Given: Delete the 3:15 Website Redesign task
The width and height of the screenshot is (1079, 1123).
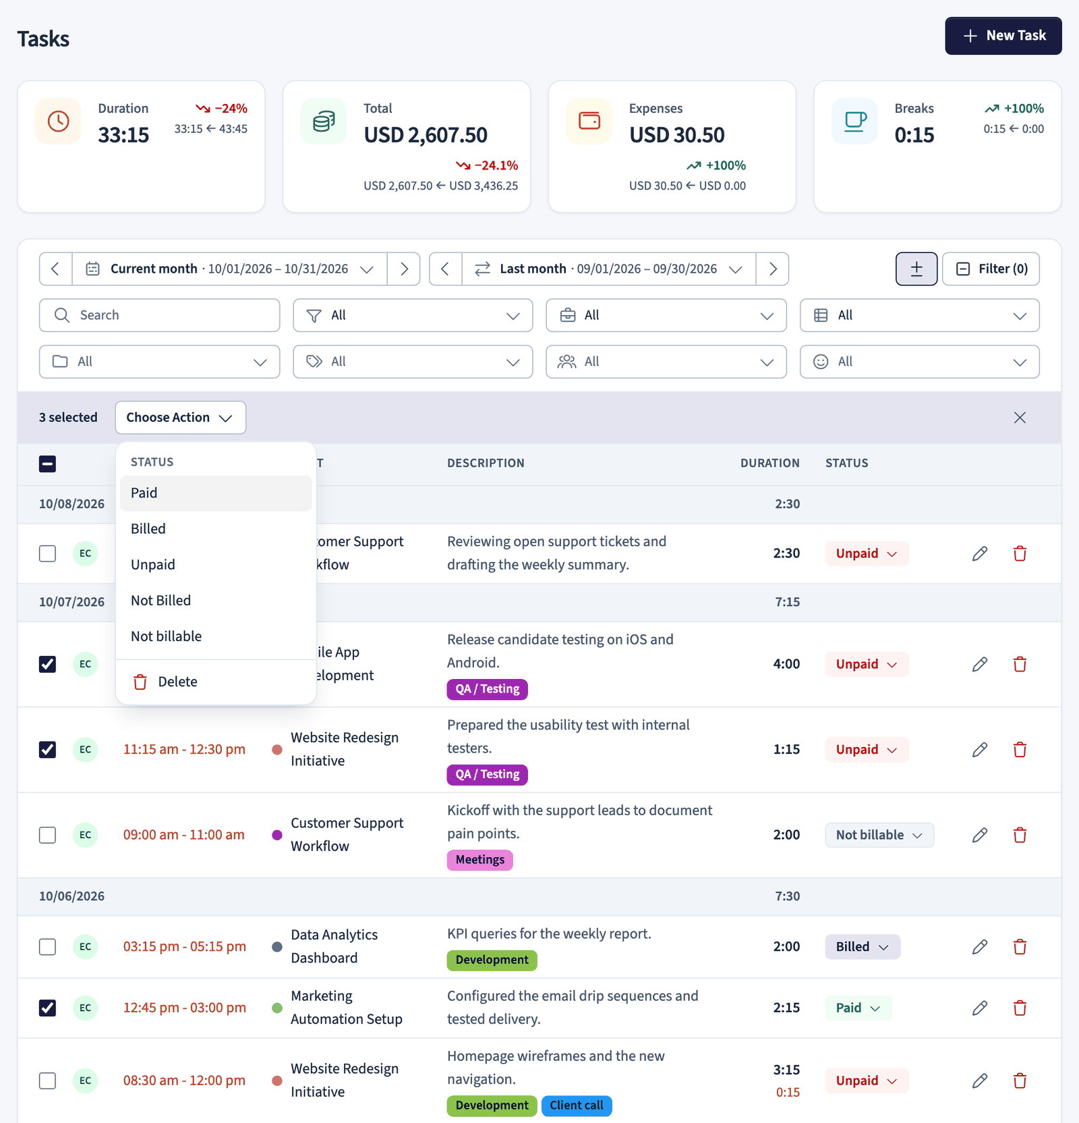Looking at the screenshot, I should point(1020,1080).
